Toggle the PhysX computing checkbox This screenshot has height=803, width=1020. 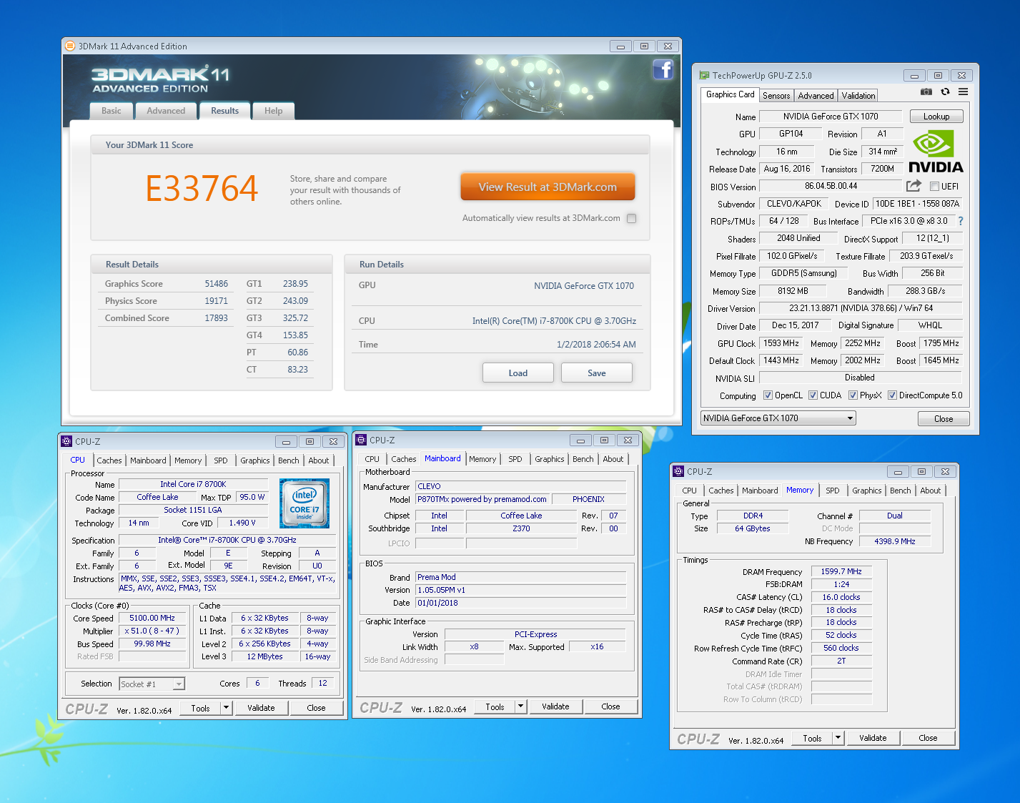pos(853,395)
